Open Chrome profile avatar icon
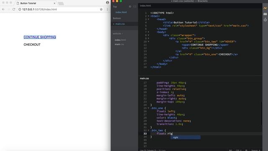268x151 pixels. [x=108, y=3]
